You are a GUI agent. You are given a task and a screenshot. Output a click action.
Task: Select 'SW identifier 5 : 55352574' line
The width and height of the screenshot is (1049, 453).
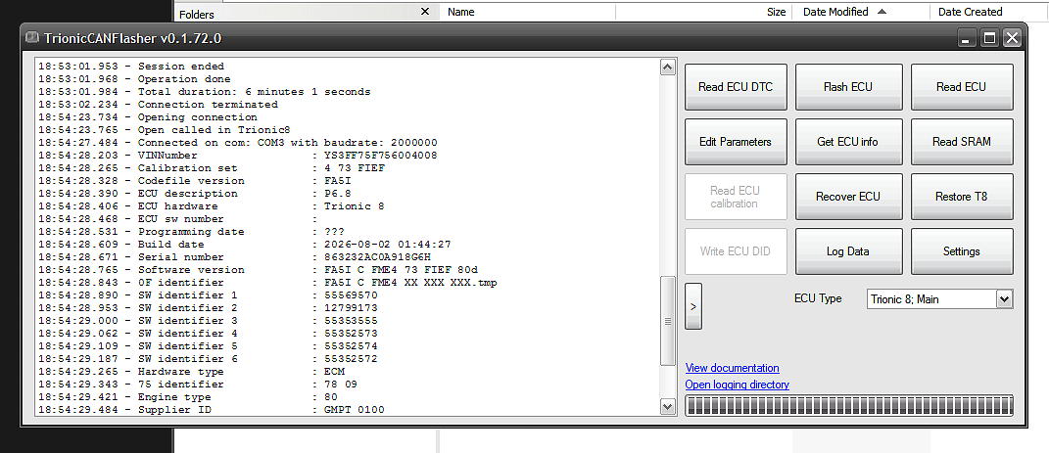(208, 346)
